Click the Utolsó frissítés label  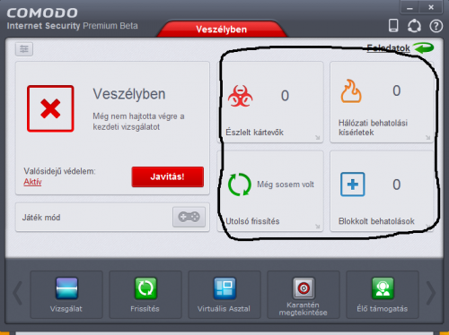click(252, 221)
